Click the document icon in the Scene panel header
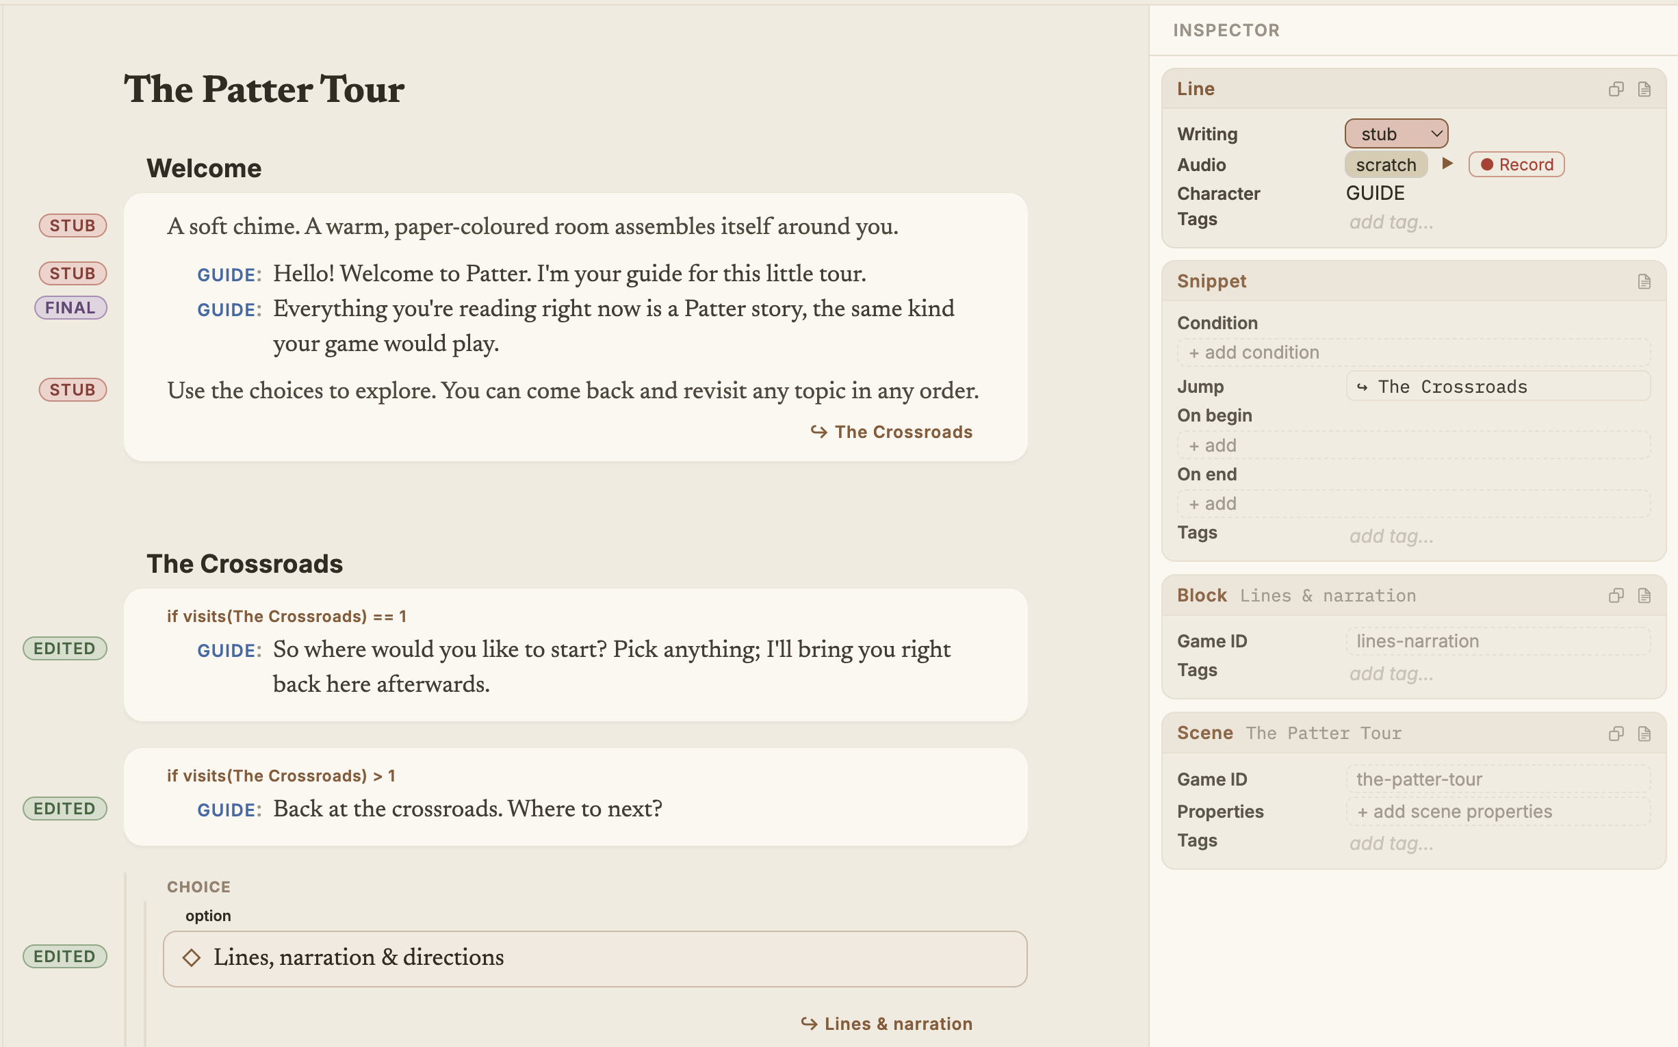Screen dimensions: 1678x1047 pyautogui.click(x=1644, y=734)
